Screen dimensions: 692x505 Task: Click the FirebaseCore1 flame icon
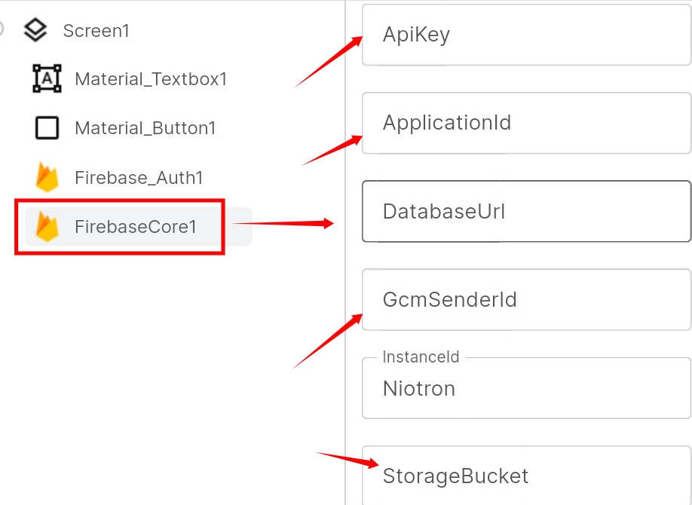47,226
